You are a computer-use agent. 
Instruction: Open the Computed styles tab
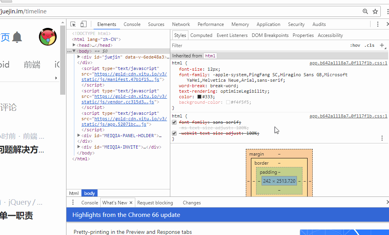point(201,35)
